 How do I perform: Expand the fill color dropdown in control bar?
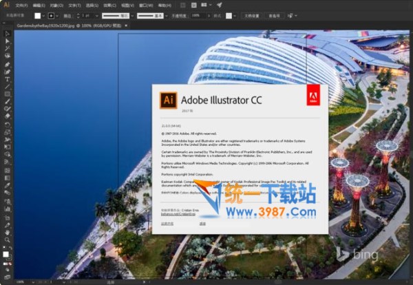tap(43, 16)
